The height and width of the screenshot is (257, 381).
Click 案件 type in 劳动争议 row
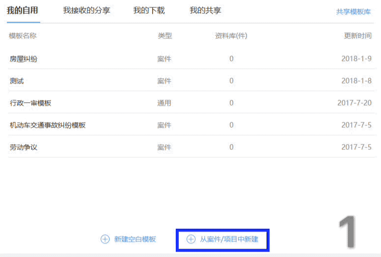click(x=164, y=147)
